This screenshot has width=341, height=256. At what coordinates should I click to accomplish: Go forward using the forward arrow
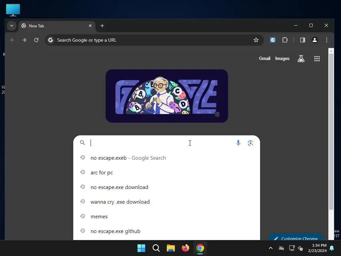(x=24, y=40)
